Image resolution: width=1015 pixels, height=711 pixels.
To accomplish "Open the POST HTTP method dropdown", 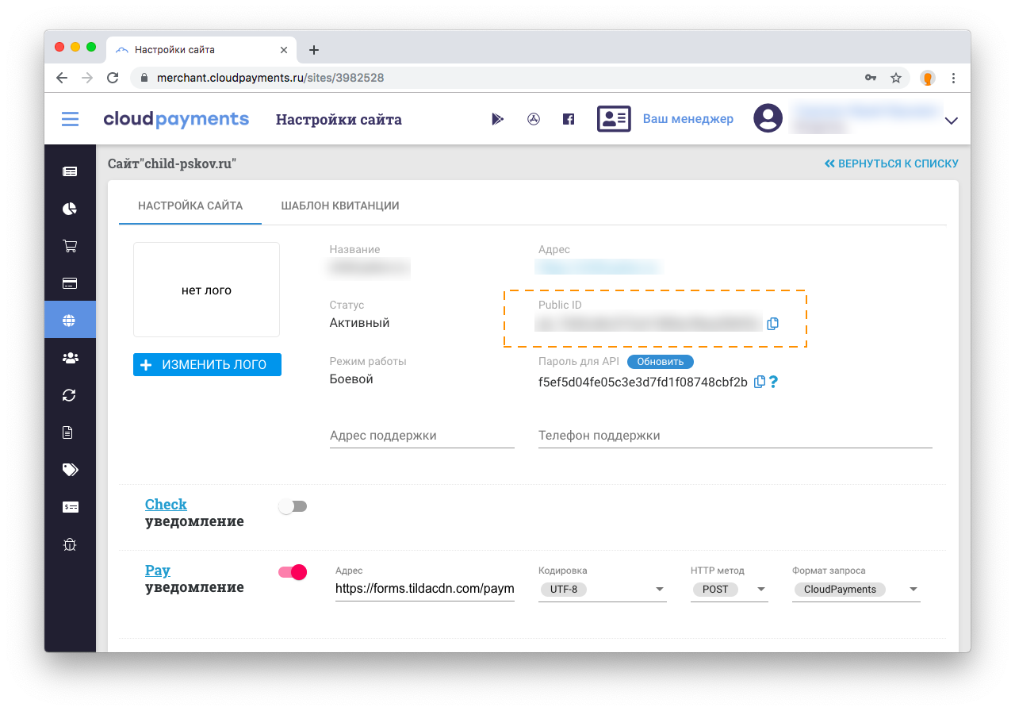I will click(730, 590).
